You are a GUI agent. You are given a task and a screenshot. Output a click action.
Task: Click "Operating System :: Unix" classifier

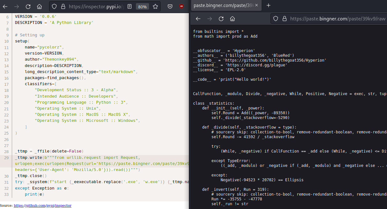point(68,108)
